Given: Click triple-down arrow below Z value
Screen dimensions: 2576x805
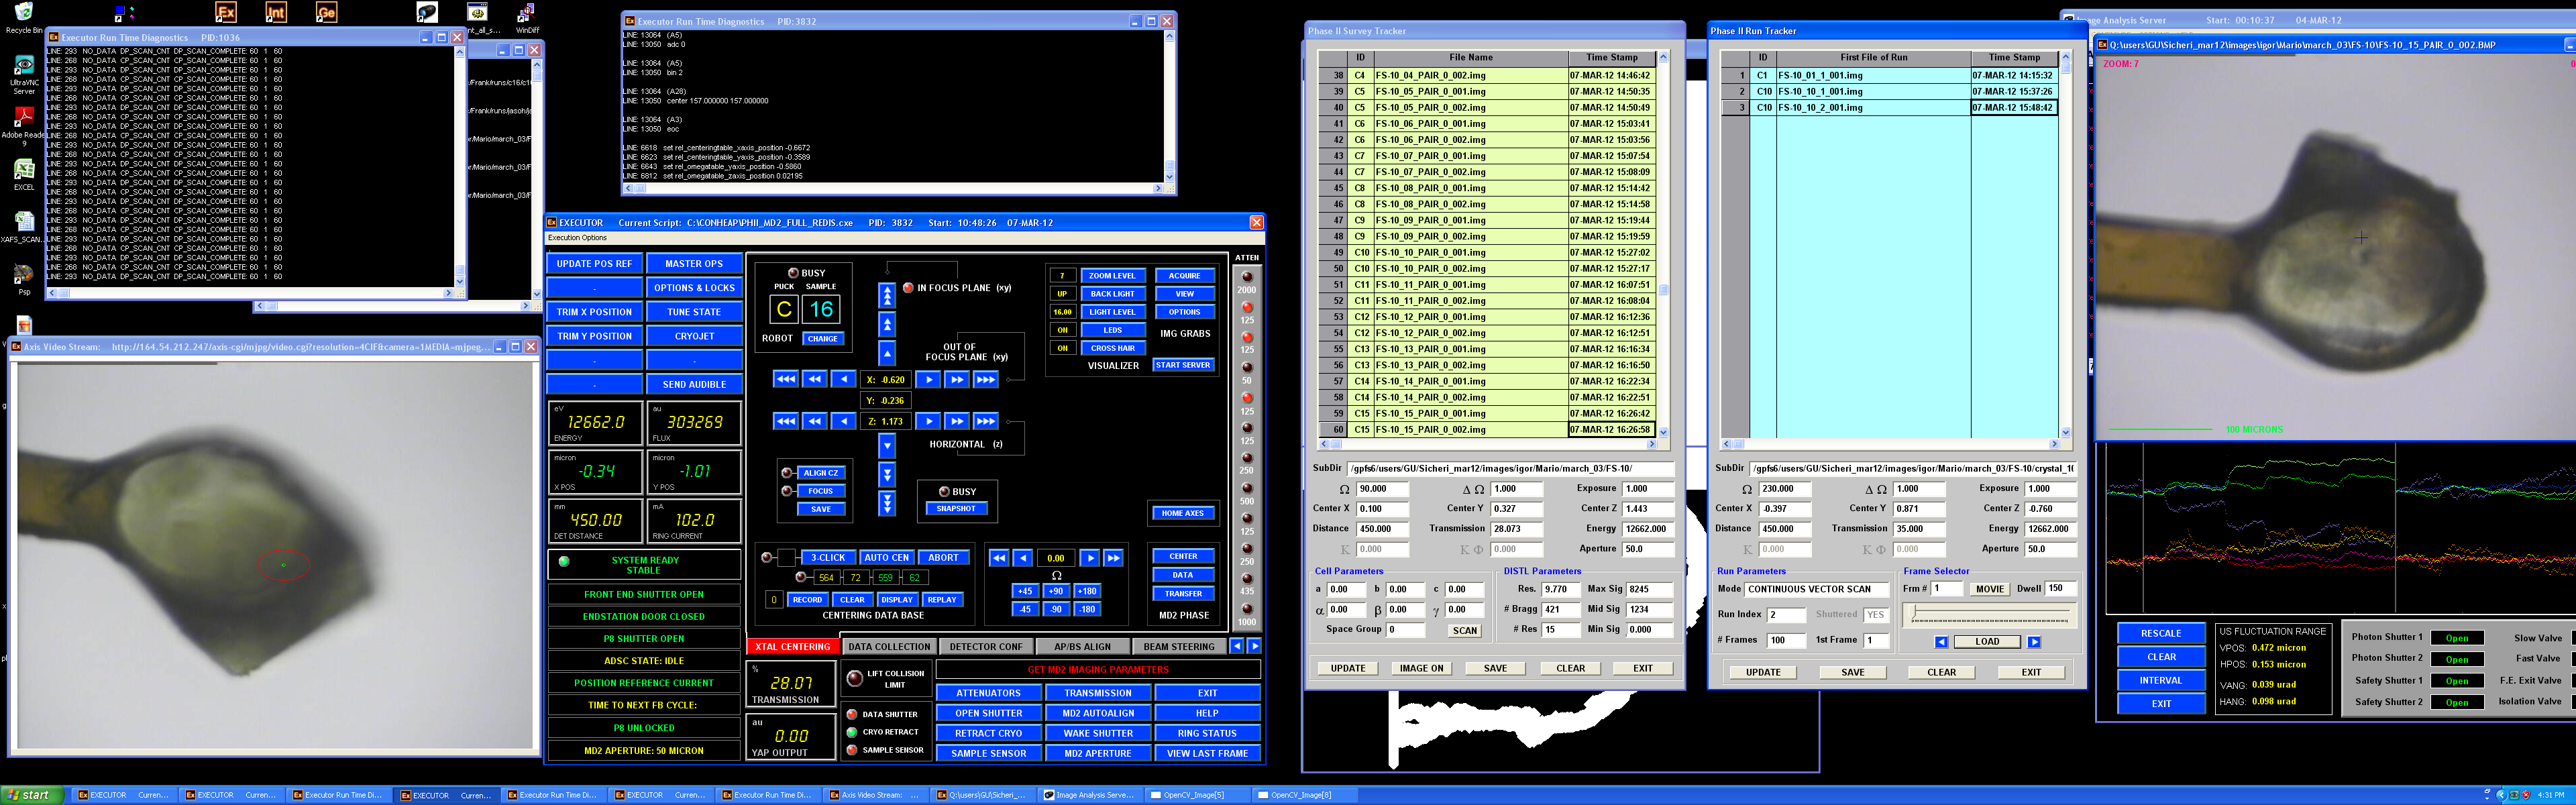Looking at the screenshot, I should (x=887, y=503).
